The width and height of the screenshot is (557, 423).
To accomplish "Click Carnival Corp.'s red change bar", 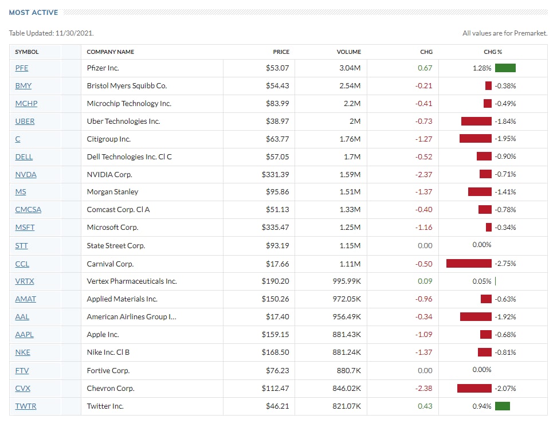I will [x=469, y=263].
